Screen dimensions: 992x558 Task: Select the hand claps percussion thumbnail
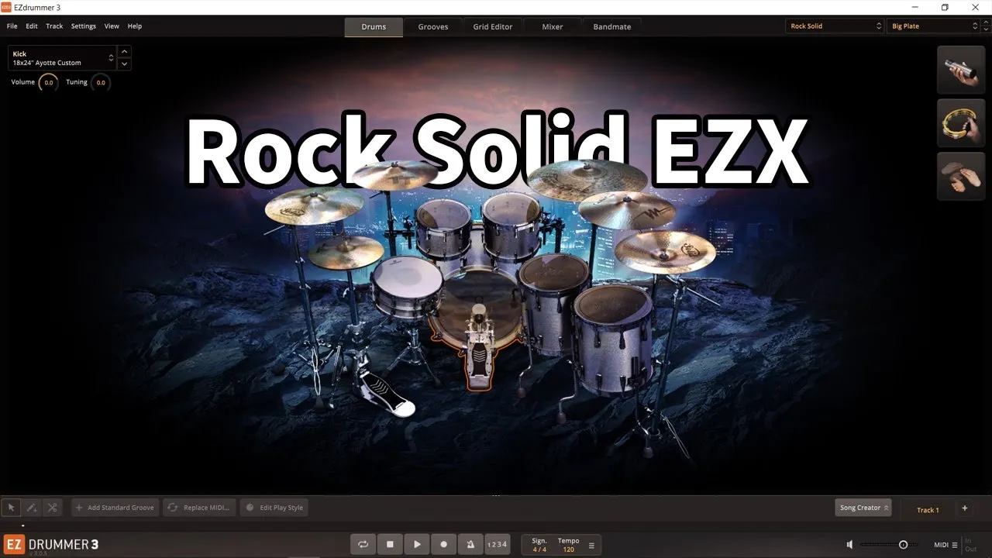961,176
